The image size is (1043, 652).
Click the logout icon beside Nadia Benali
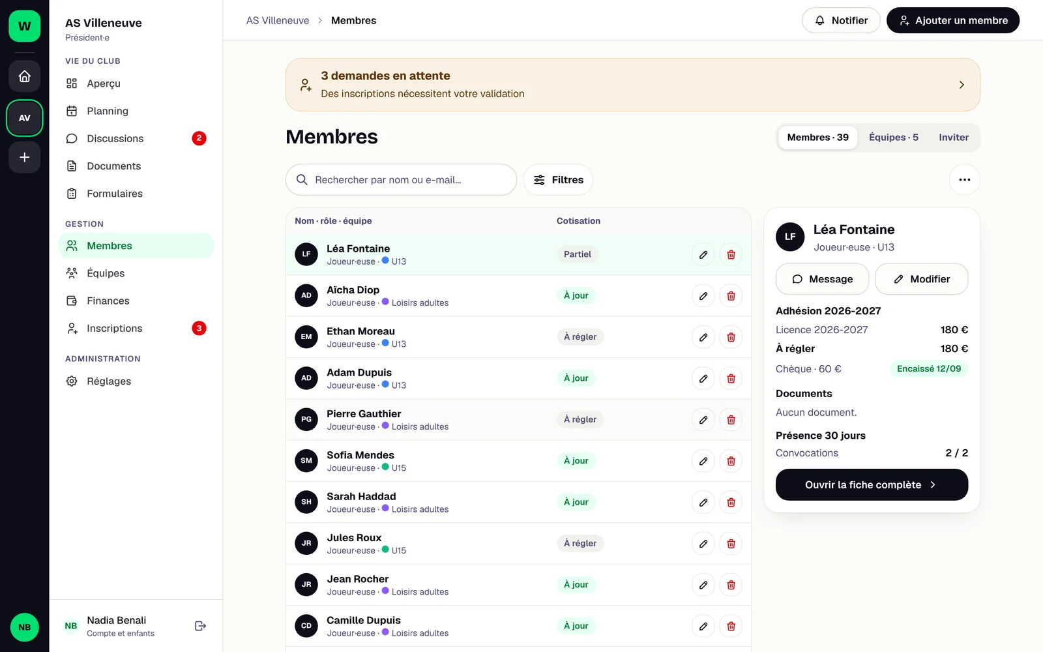(x=201, y=626)
